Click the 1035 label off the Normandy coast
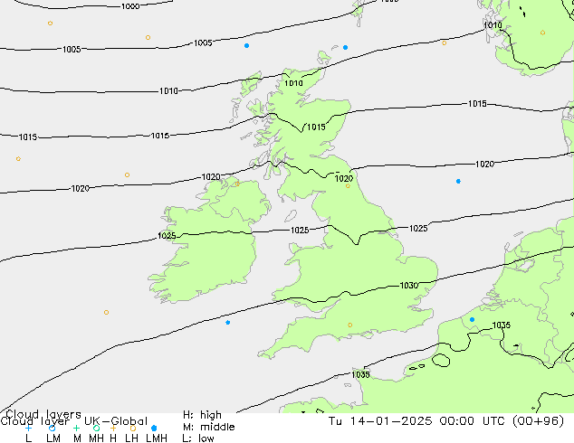This screenshot has width=574, height=443. tap(360, 374)
